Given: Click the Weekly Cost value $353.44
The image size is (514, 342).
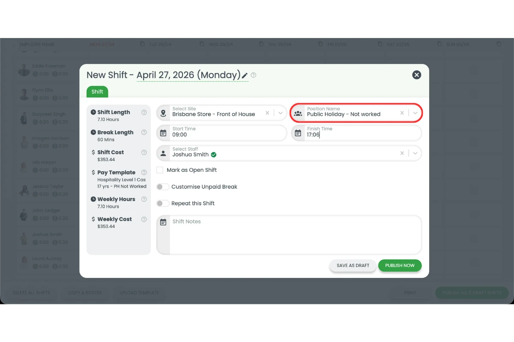Looking at the screenshot, I should pyautogui.click(x=106, y=227).
